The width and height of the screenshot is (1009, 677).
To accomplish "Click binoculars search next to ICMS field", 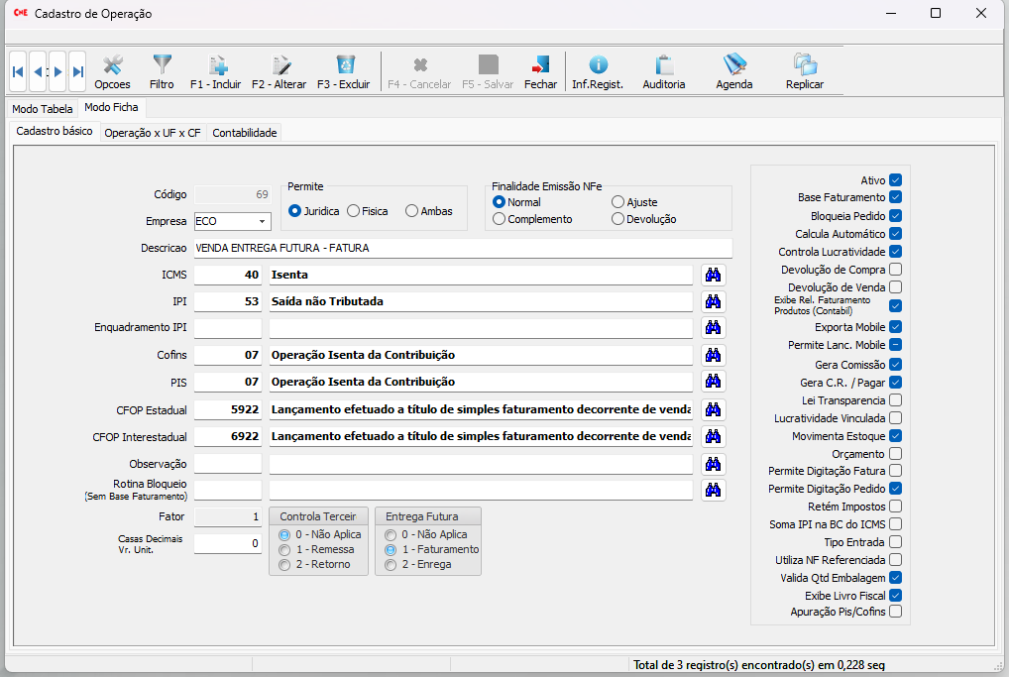I will [x=713, y=275].
